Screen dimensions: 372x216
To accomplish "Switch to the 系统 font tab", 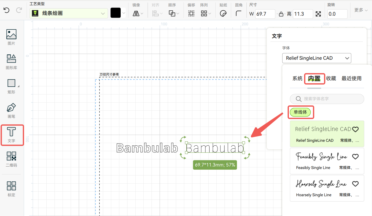I will [297, 78].
